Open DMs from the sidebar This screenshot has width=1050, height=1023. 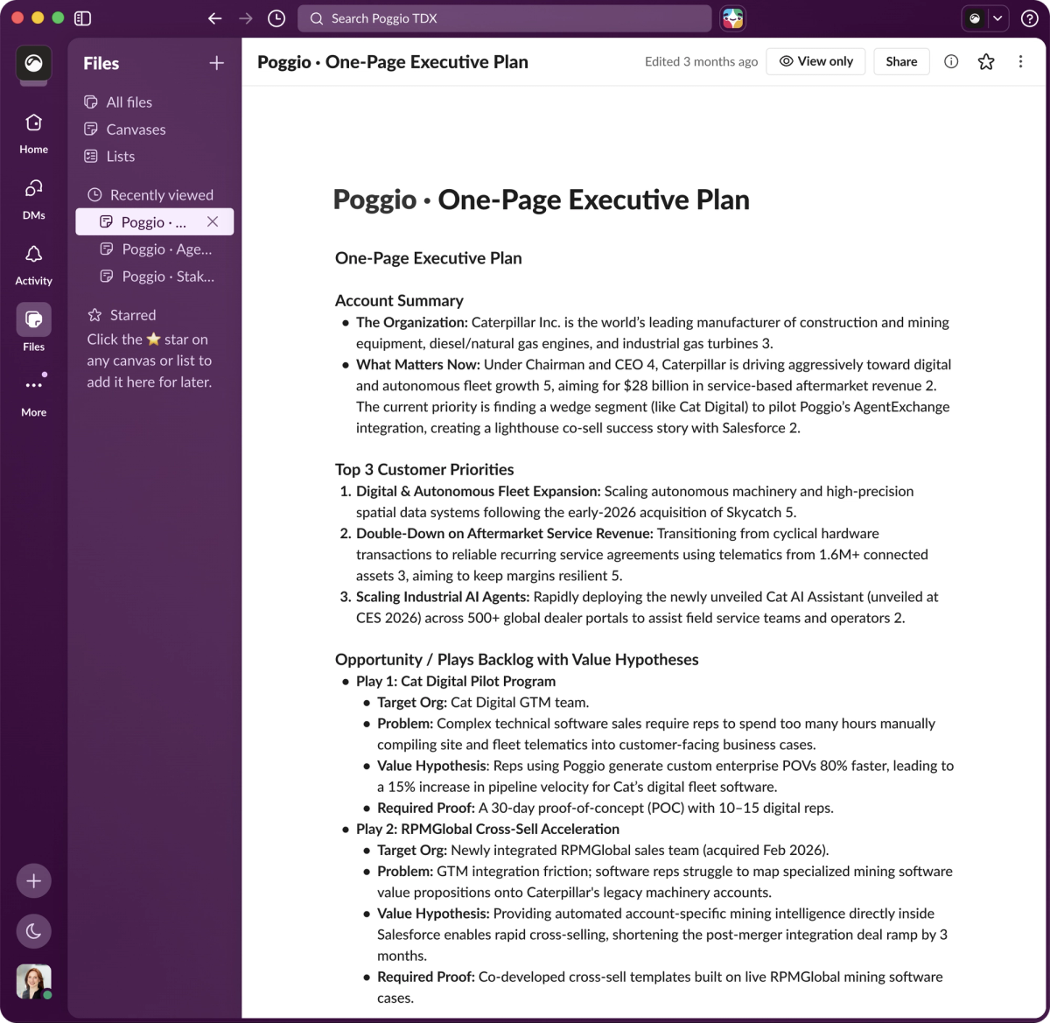point(33,199)
